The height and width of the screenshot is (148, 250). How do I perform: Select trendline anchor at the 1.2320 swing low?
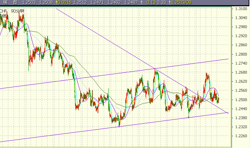click(119, 126)
